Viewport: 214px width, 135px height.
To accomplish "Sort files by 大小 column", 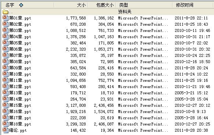I will point(81,5).
